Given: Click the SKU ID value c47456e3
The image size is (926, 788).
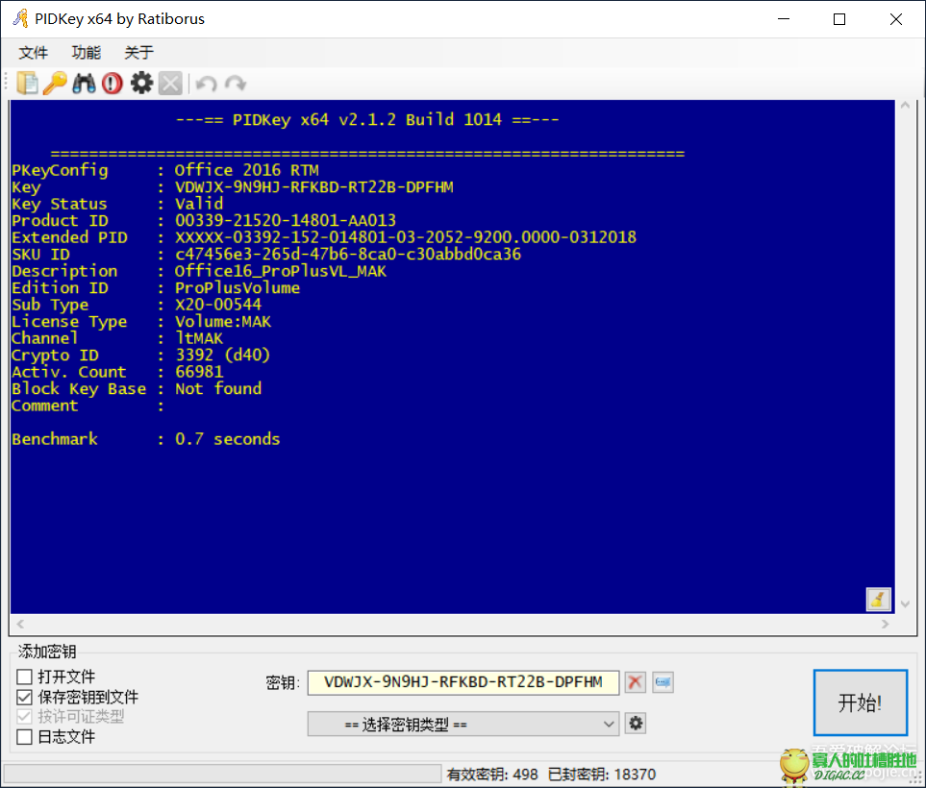Looking at the screenshot, I should [348, 255].
